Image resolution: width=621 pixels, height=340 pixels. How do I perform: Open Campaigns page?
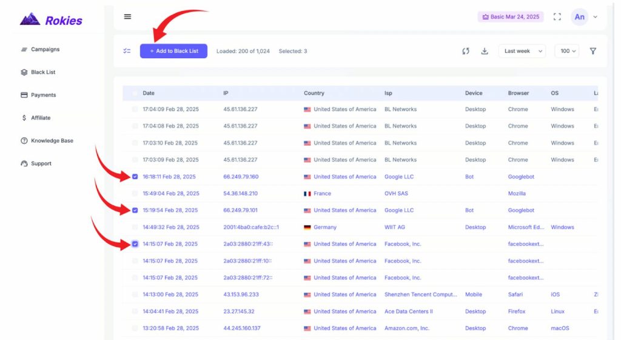click(45, 50)
